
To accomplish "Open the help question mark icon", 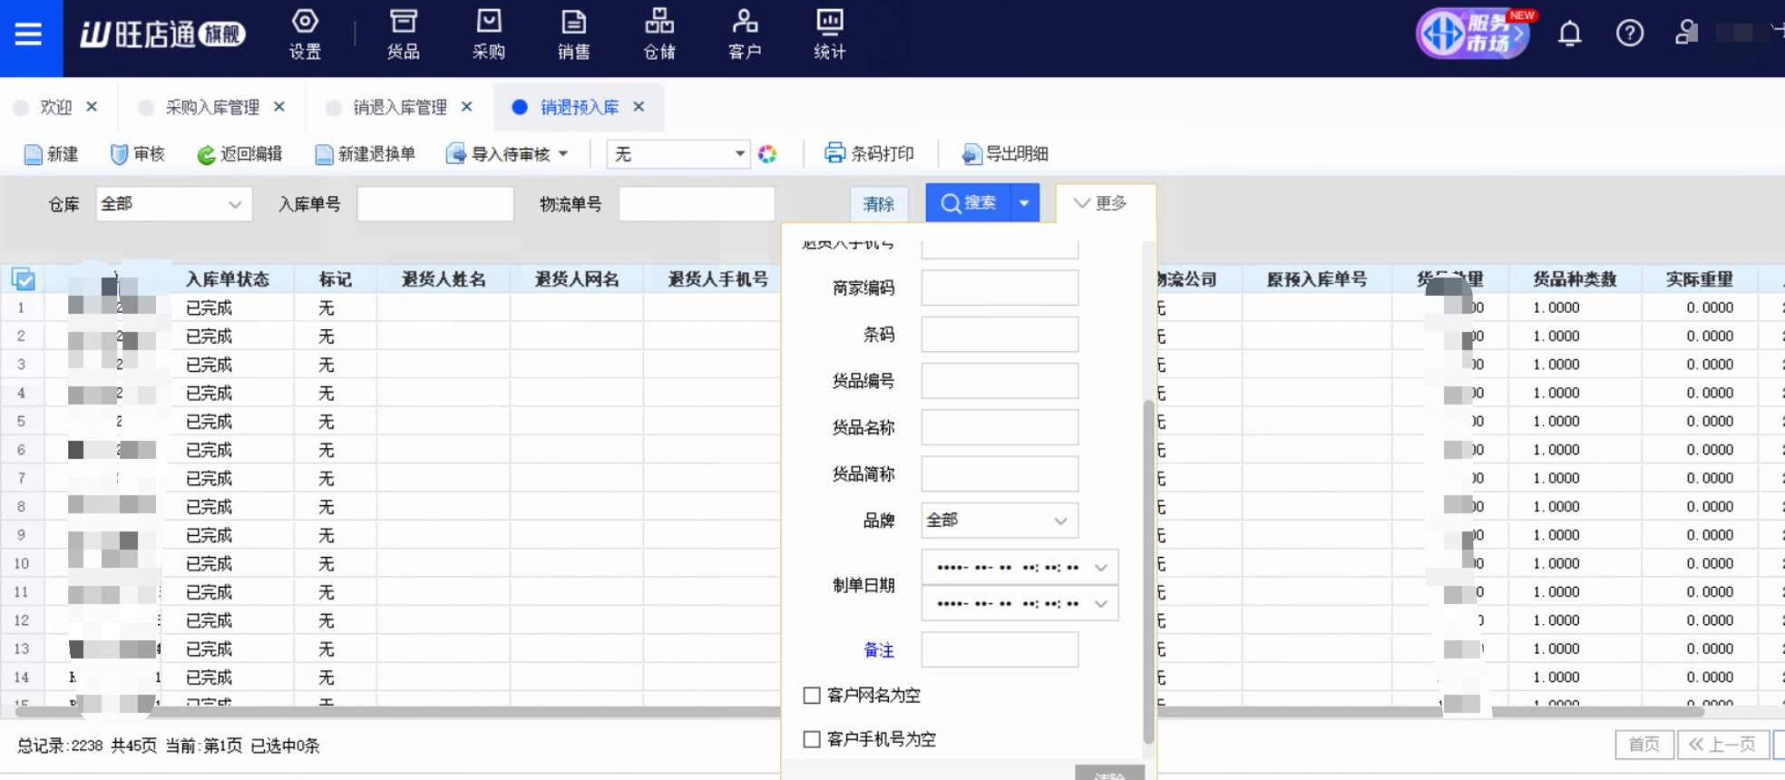I will pos(1629,34).
